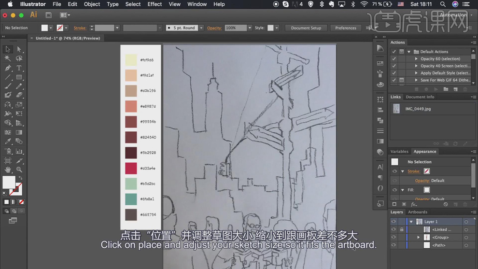
Task: Hide Layer 1 using its eye icon
Action: pyautogui.click(x=394, y=222)
